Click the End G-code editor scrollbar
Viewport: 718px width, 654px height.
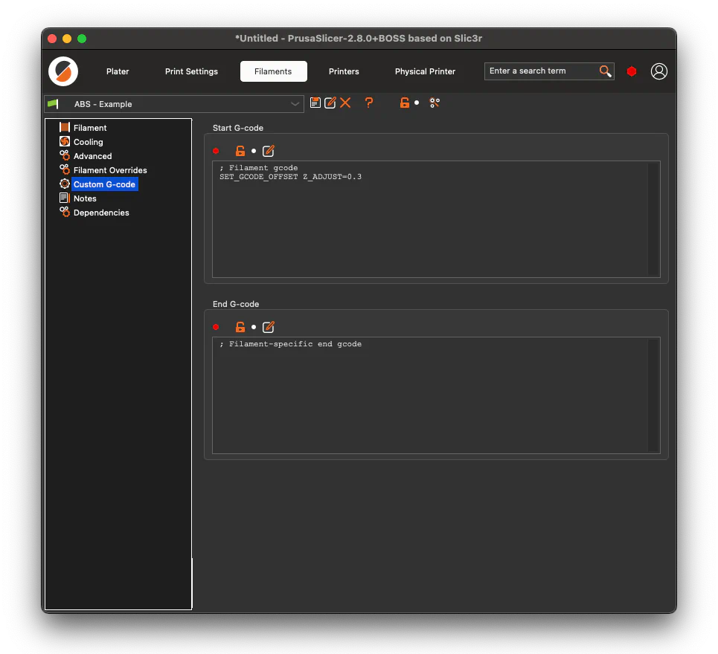[x=653, y=395]
